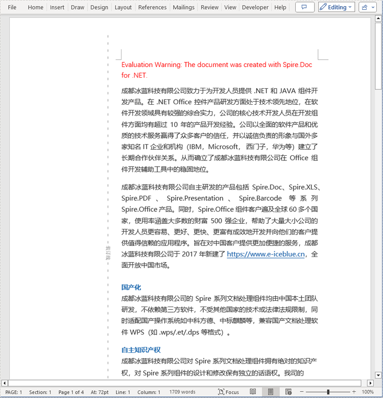Switch to the Review tab
383x398 pixels.
[x=209, y=7]
